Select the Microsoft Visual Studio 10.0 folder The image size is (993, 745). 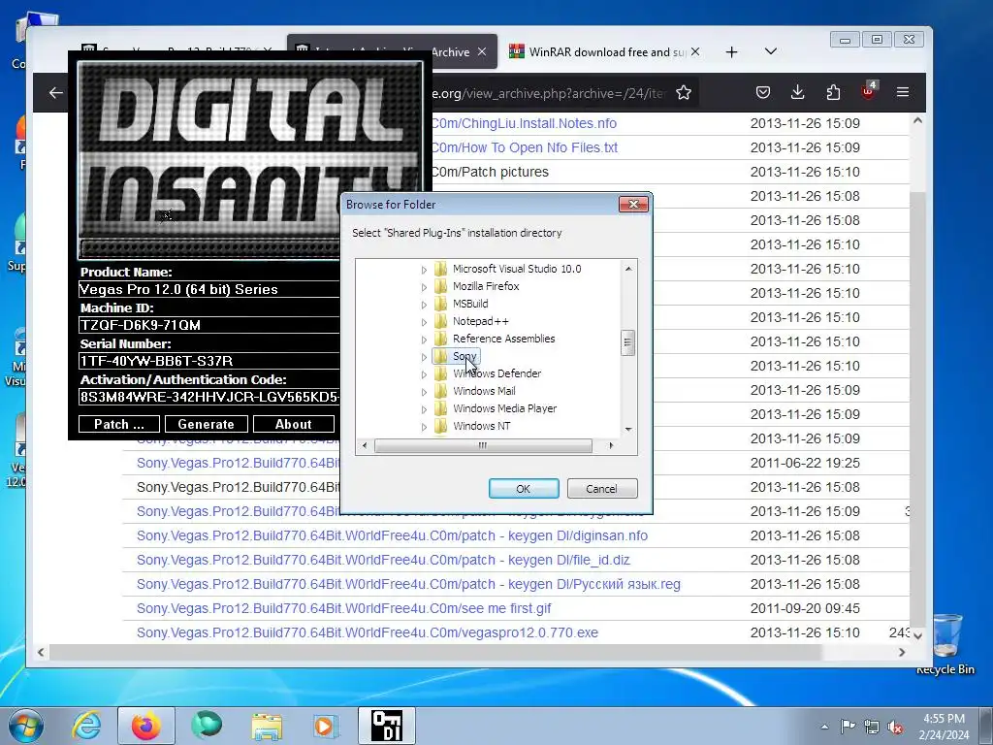coord(517,269)
